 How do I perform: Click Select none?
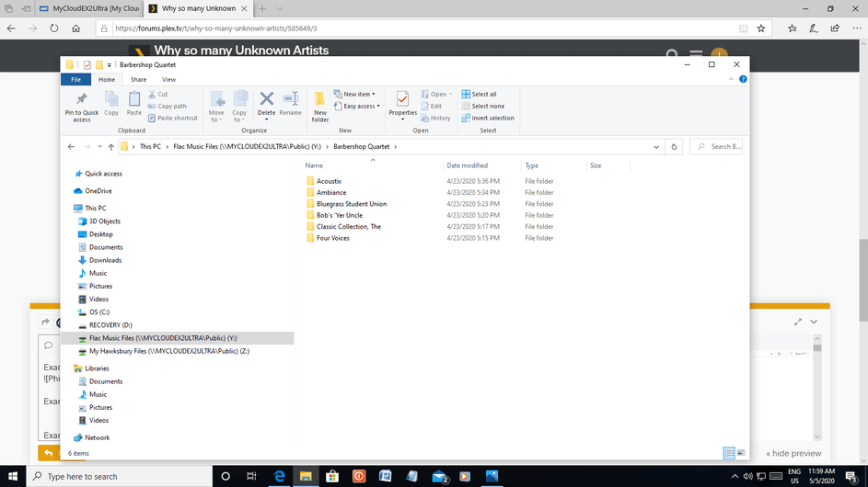(x=482, y=107)
